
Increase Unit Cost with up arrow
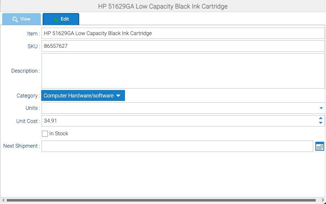[x=321, y=118]
